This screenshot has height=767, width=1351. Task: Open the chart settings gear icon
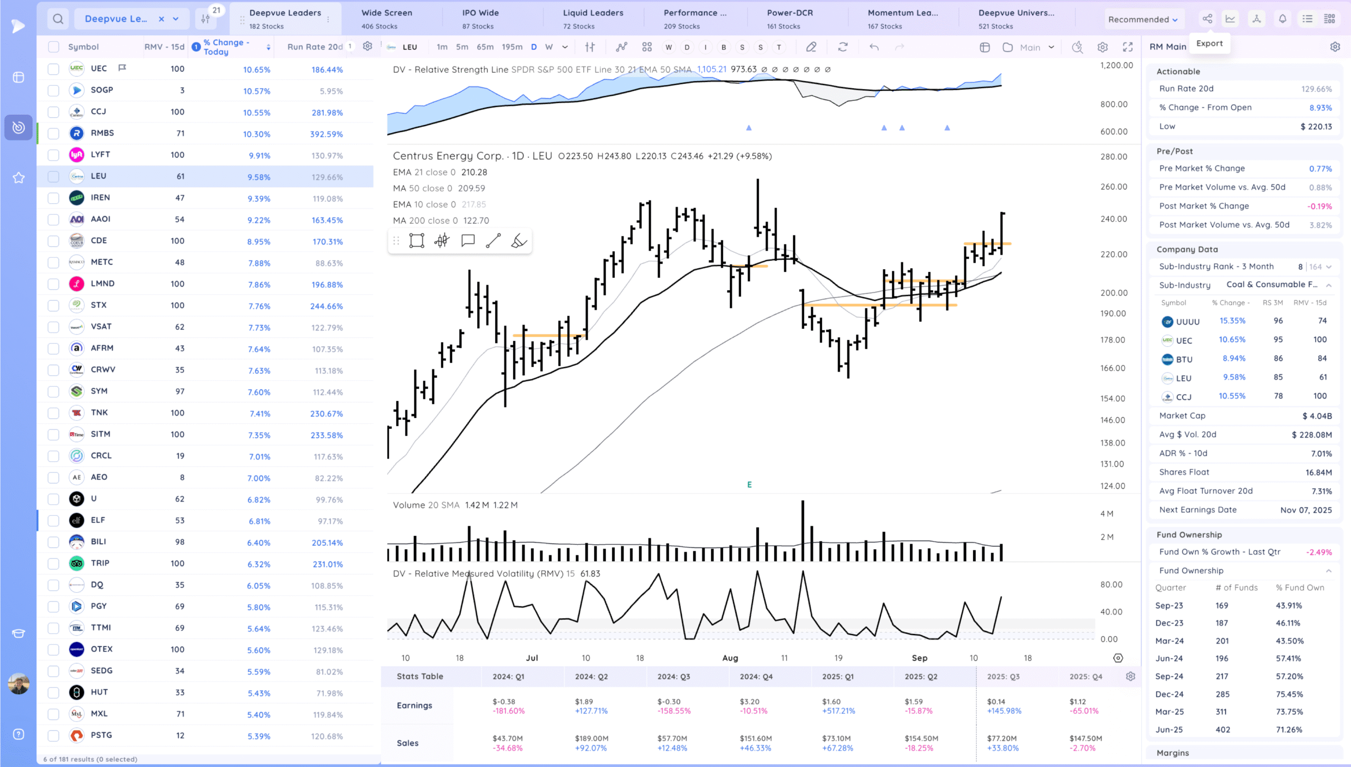(x=1102, y=47)
